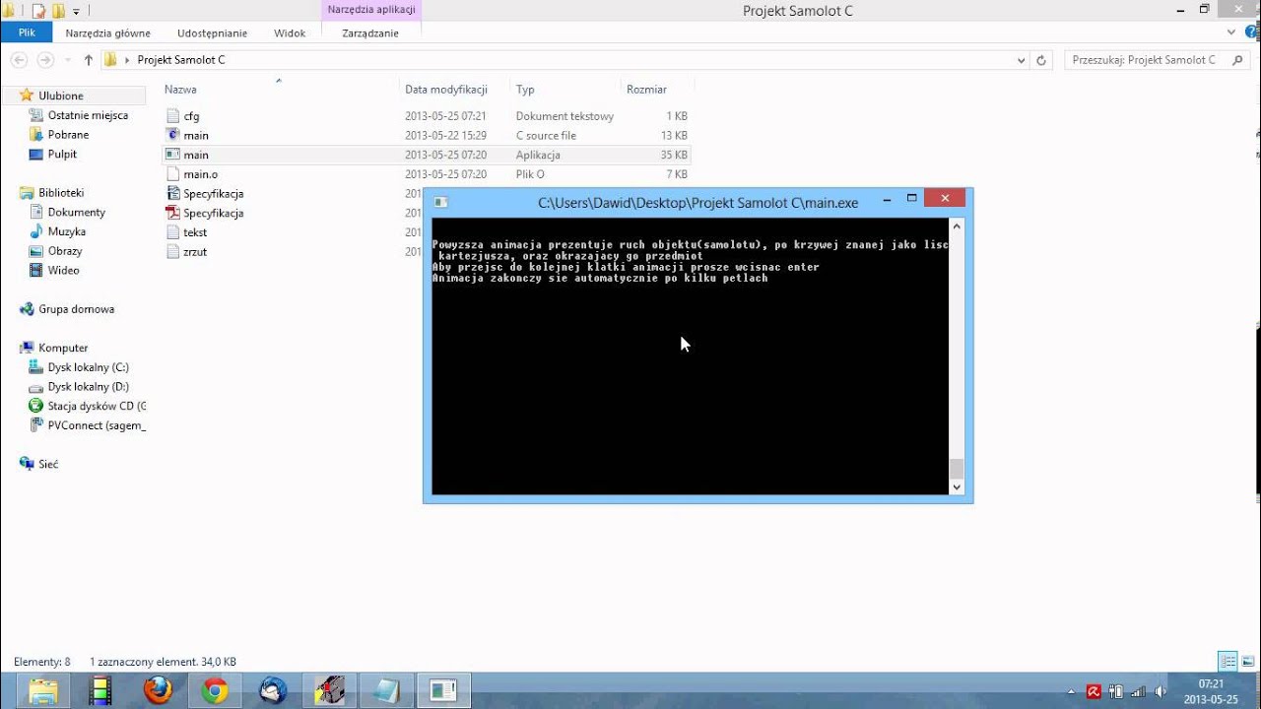Open the Customize Quick Access Toolbar dropdown
Image resolution: width=1261 pixels, height=709 pixels.
[76, 12]
